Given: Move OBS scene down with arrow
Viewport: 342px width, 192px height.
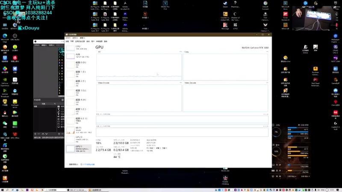Looking at the screenshot, I should [x=47, y=134].
